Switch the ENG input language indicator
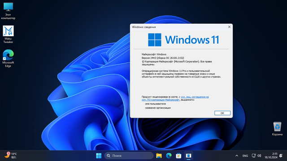 click(x=245, y=156)
